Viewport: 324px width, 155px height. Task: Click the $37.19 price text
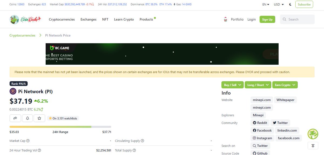pyautogui.click(x=21, y=101)
